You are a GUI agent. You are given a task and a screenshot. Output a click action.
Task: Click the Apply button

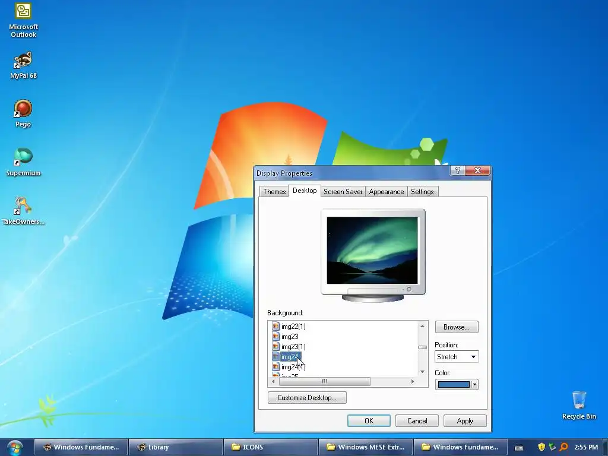[464, 421]
